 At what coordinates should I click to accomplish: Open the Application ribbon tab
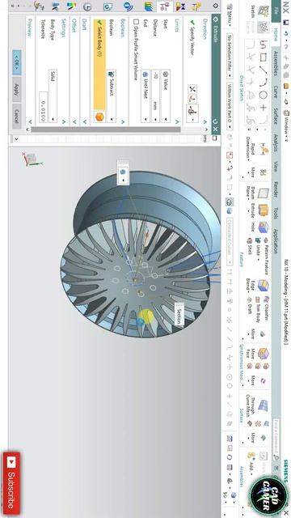click(x=276, y=241)
